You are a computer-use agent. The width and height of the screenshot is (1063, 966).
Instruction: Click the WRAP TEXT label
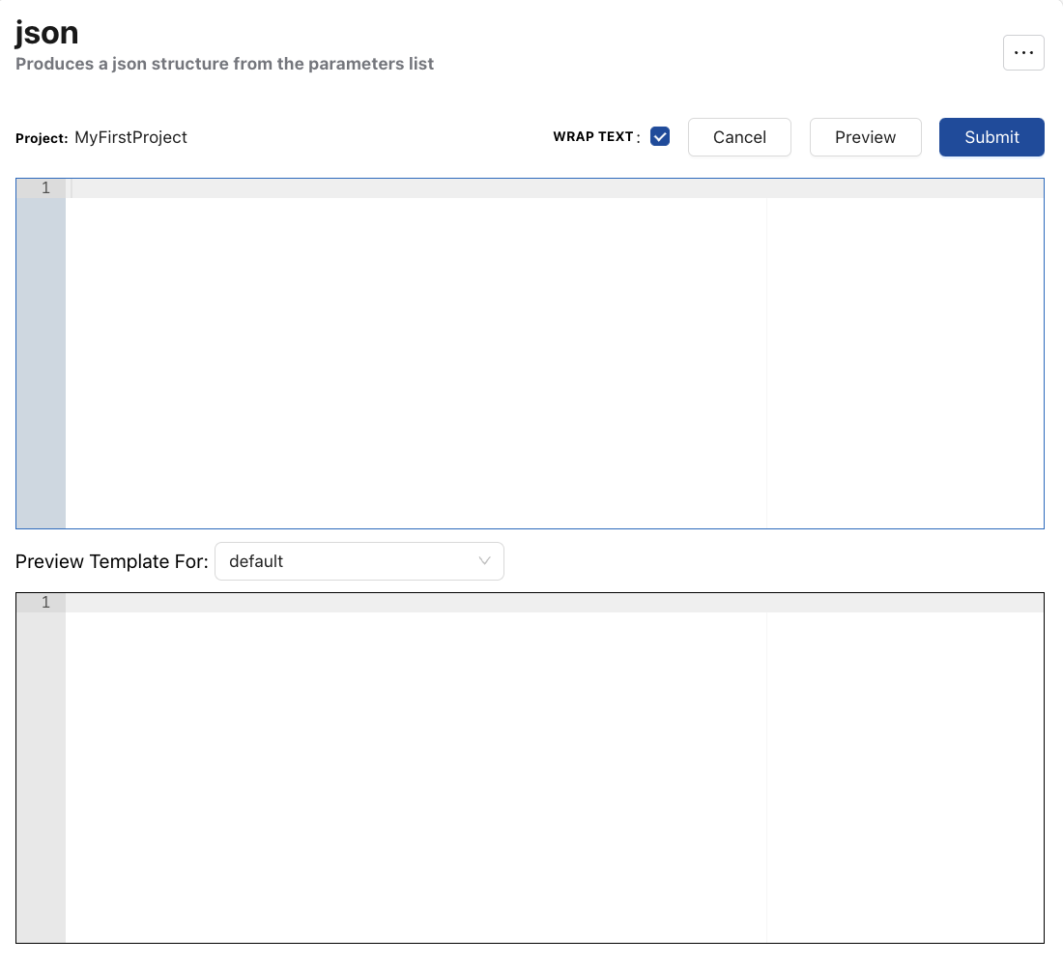(x=592, y=137)
